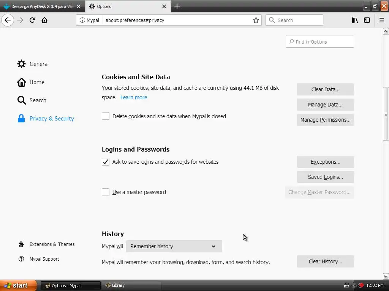Click into the Find in Options field
The height and width of the screenshot is (291, 389).
point(319,42)
